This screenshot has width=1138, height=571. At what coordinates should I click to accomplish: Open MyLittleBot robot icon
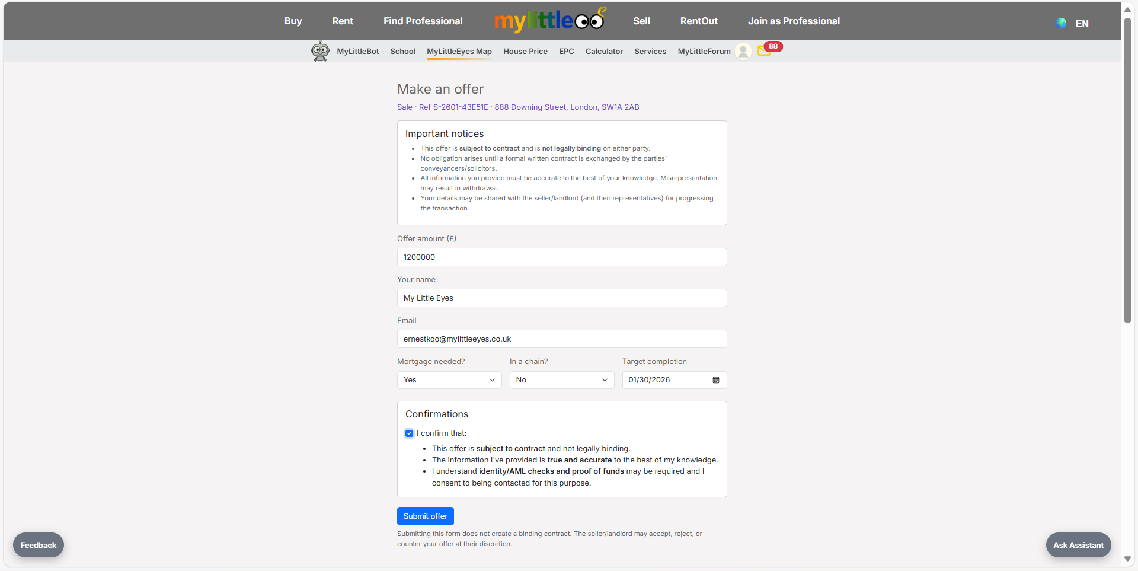(320, 50)
